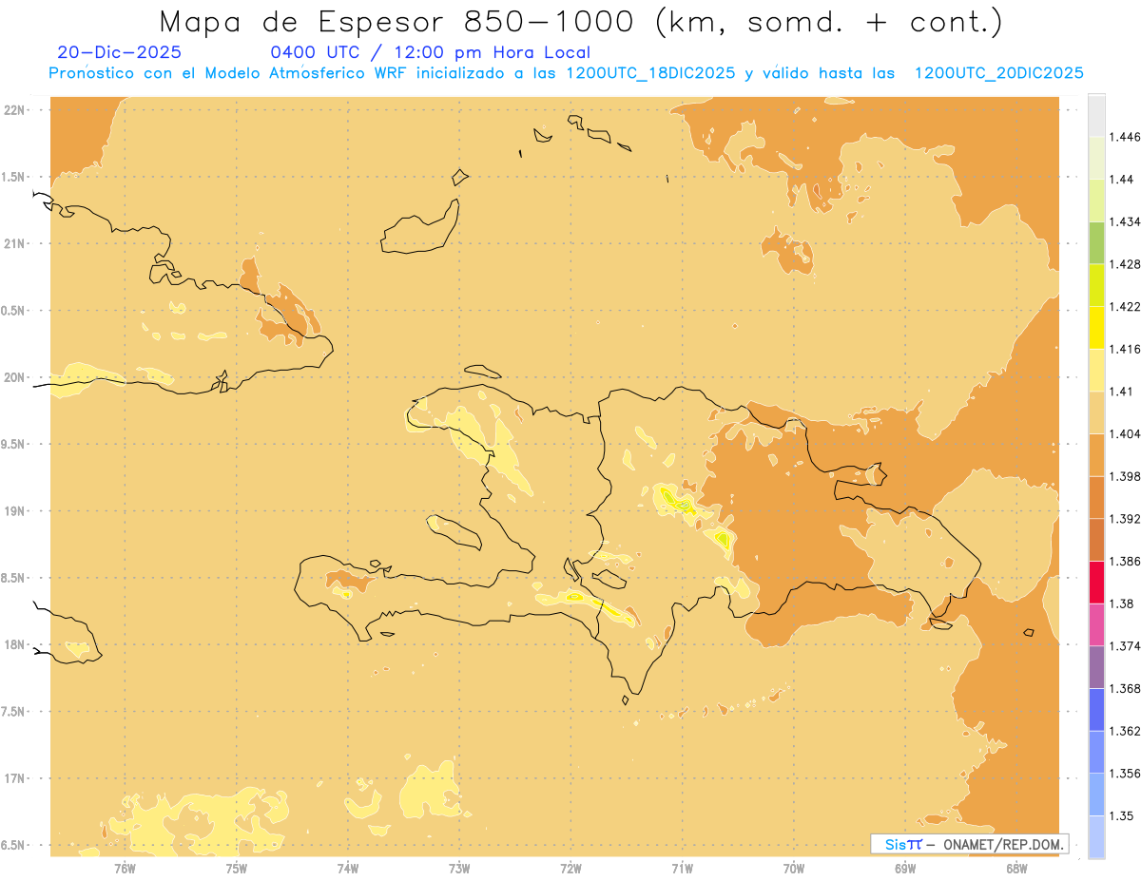Click the 18N latitude label
This screenshot has height=881, width=1141.
click(x=14, y=645)
